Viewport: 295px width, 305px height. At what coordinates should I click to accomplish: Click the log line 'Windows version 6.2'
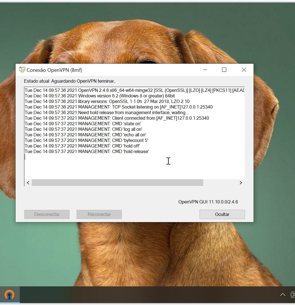[100, 96]
